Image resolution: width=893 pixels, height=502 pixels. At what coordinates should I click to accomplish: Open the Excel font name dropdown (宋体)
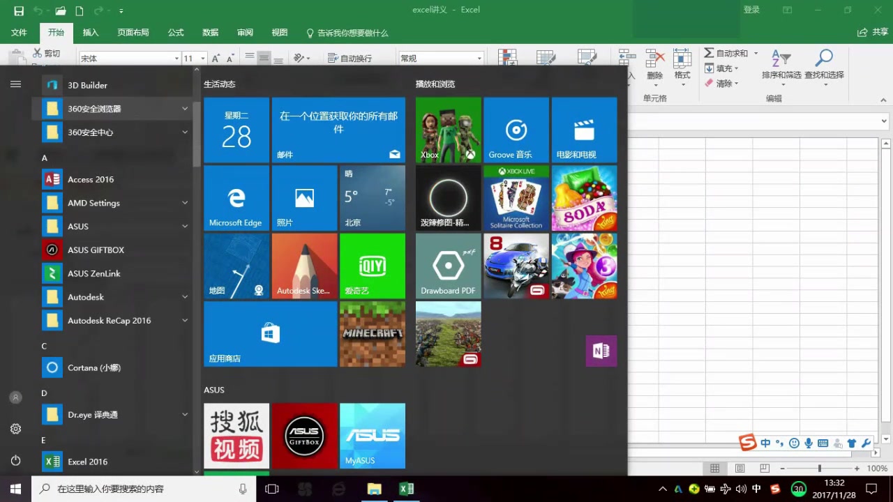click(177, 59)
